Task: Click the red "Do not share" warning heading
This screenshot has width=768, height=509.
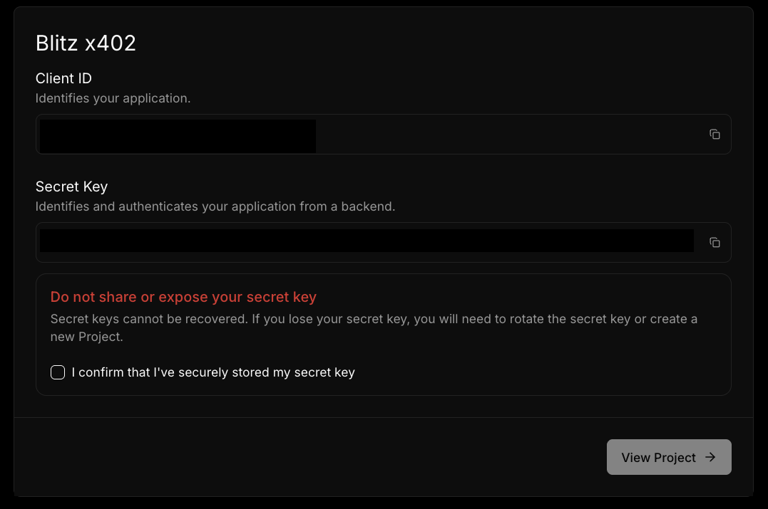Action: [x=183, y=297]
